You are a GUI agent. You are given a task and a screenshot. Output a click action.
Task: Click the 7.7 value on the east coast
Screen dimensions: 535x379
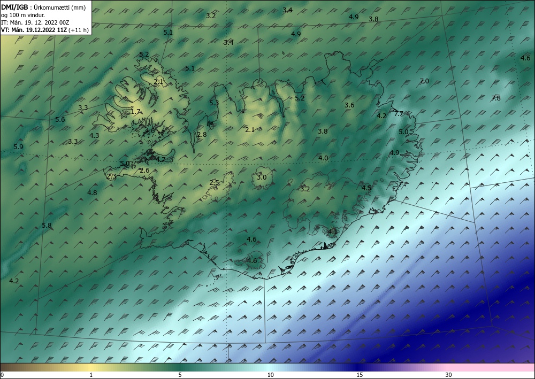pyautogui.click(x=399, y=114)
